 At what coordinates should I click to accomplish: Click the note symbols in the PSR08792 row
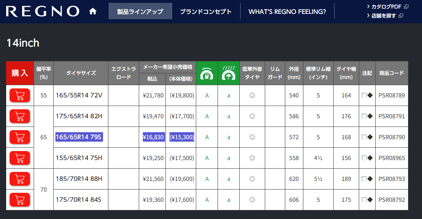point(367,200)
